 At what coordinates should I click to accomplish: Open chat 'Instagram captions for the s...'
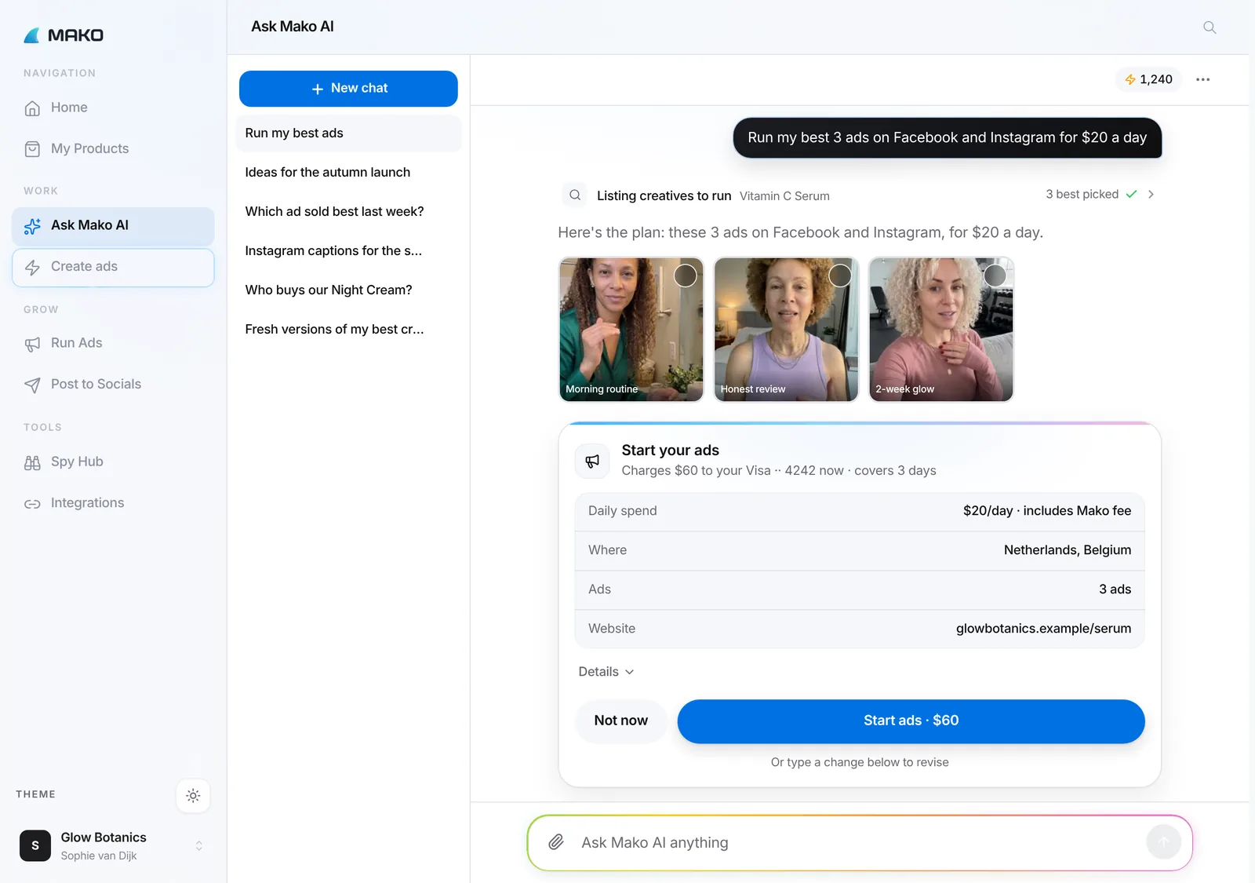(x=348, y=251)
